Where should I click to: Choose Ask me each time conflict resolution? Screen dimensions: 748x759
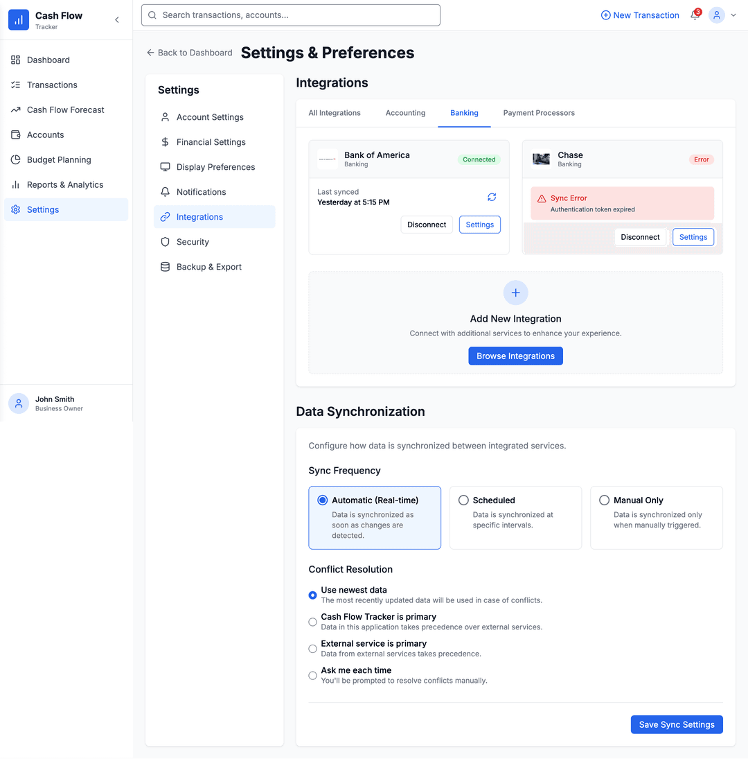point(313,675)
